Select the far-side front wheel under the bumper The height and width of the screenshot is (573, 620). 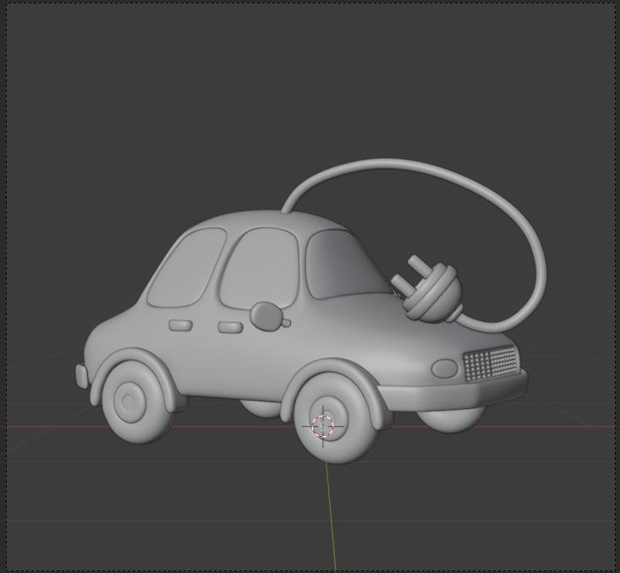click(451, 420)
